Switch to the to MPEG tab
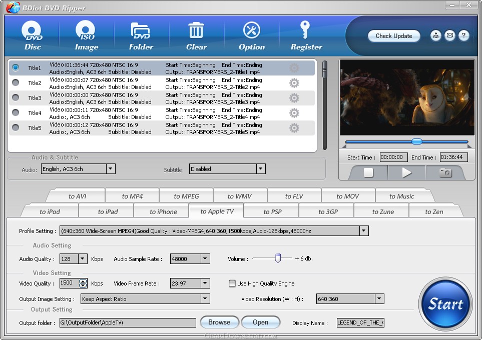The width and height of the screenshot is (482, 340). pos(186,196)
